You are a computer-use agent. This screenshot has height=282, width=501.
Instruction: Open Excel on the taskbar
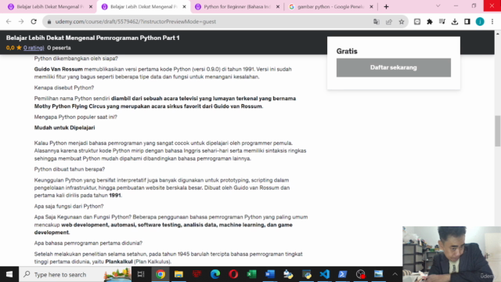(x=251, y=274)
